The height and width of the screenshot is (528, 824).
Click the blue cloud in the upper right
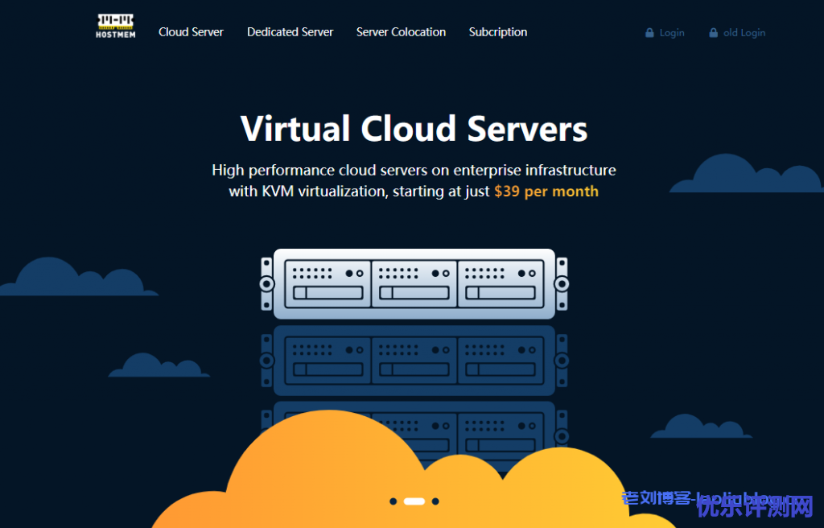(x=744, y=175)
